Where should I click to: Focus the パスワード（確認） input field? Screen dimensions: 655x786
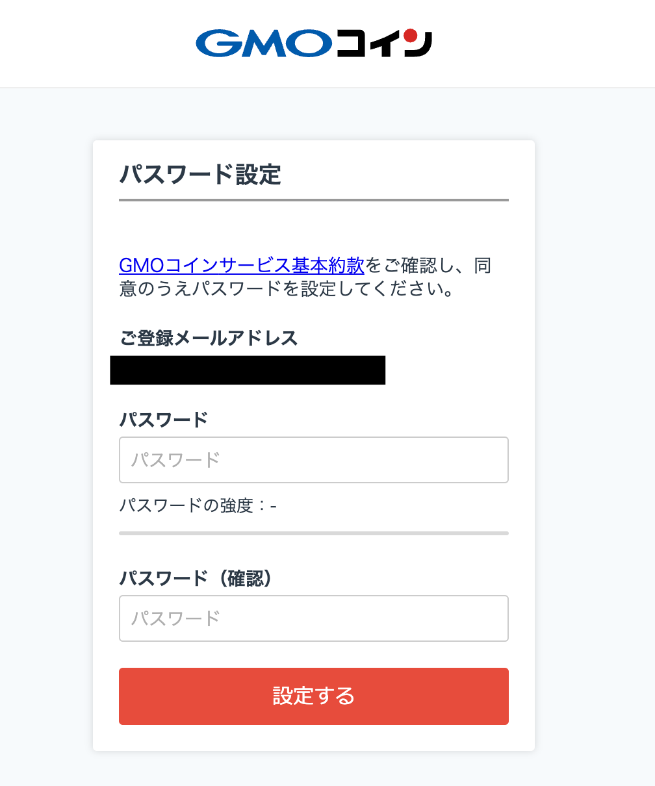coord(314,618)
